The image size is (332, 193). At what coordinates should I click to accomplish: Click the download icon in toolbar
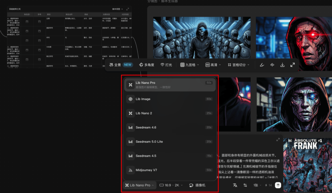click(282, 65)
